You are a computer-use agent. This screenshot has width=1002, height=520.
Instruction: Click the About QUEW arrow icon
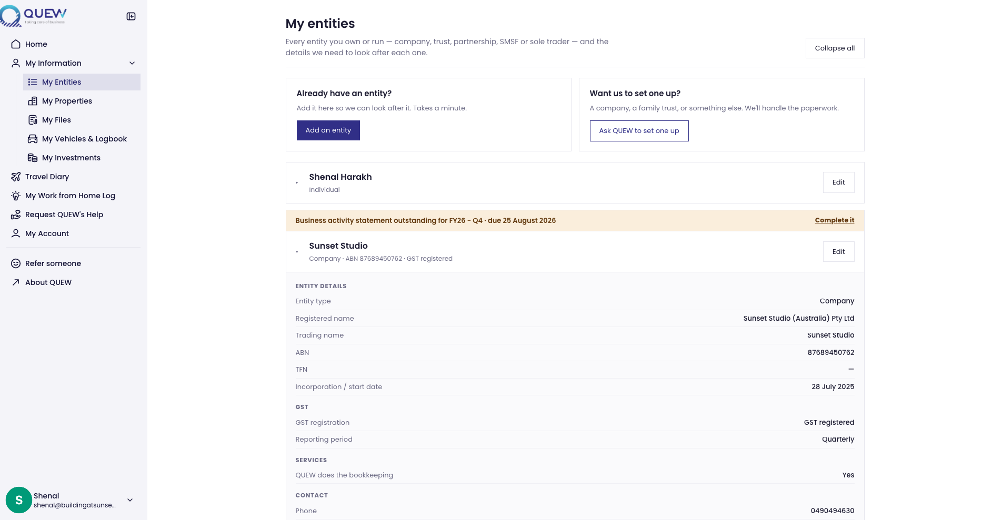(16, 282)
